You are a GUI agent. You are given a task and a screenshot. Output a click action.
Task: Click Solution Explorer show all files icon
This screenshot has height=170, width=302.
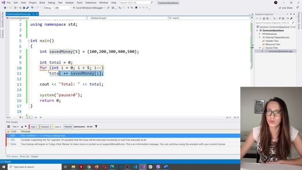pyautogui.click(x=283, y=18)
